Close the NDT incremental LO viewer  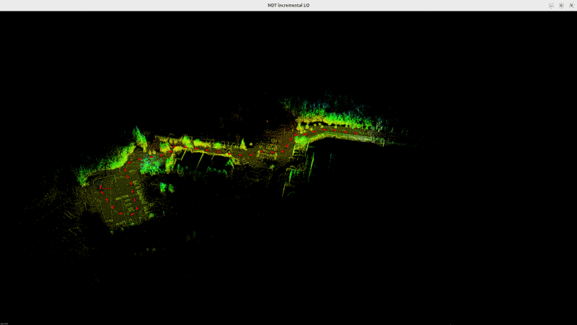tap(571, 5)
